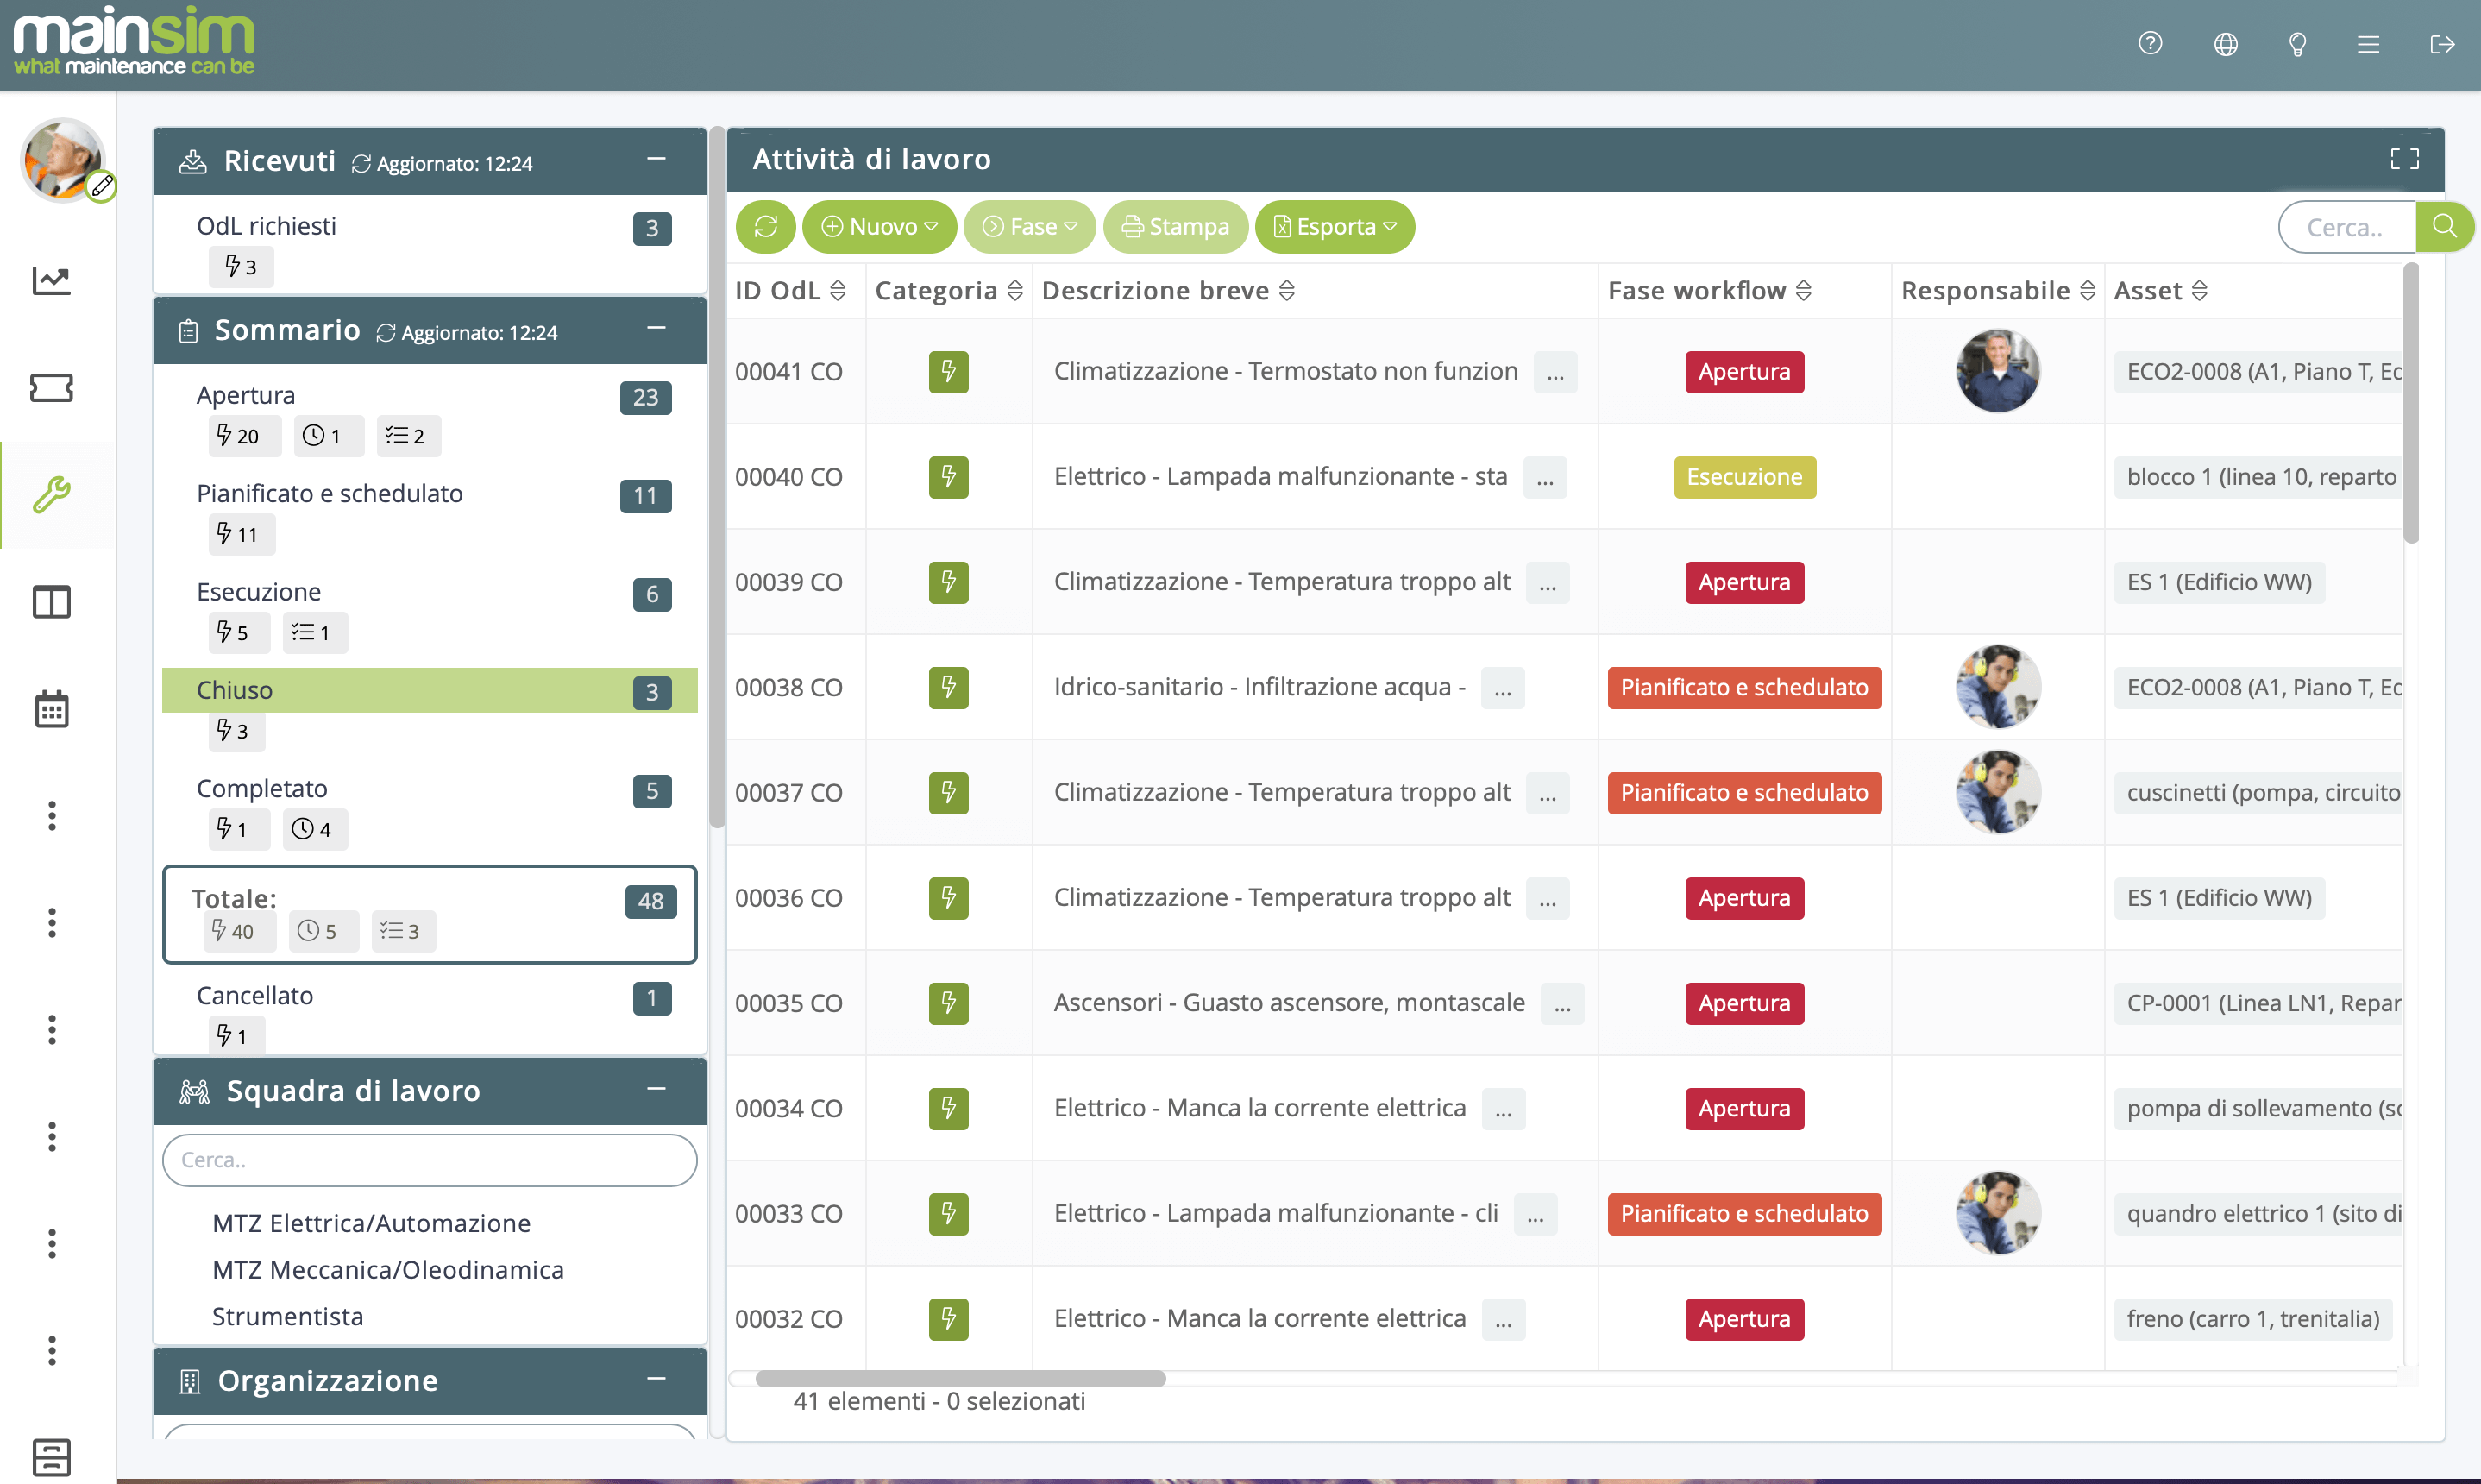The image size is (2481, 1484).
Task: Collapse the Organizzazione panel
Action: click(x=656, y=1378)
